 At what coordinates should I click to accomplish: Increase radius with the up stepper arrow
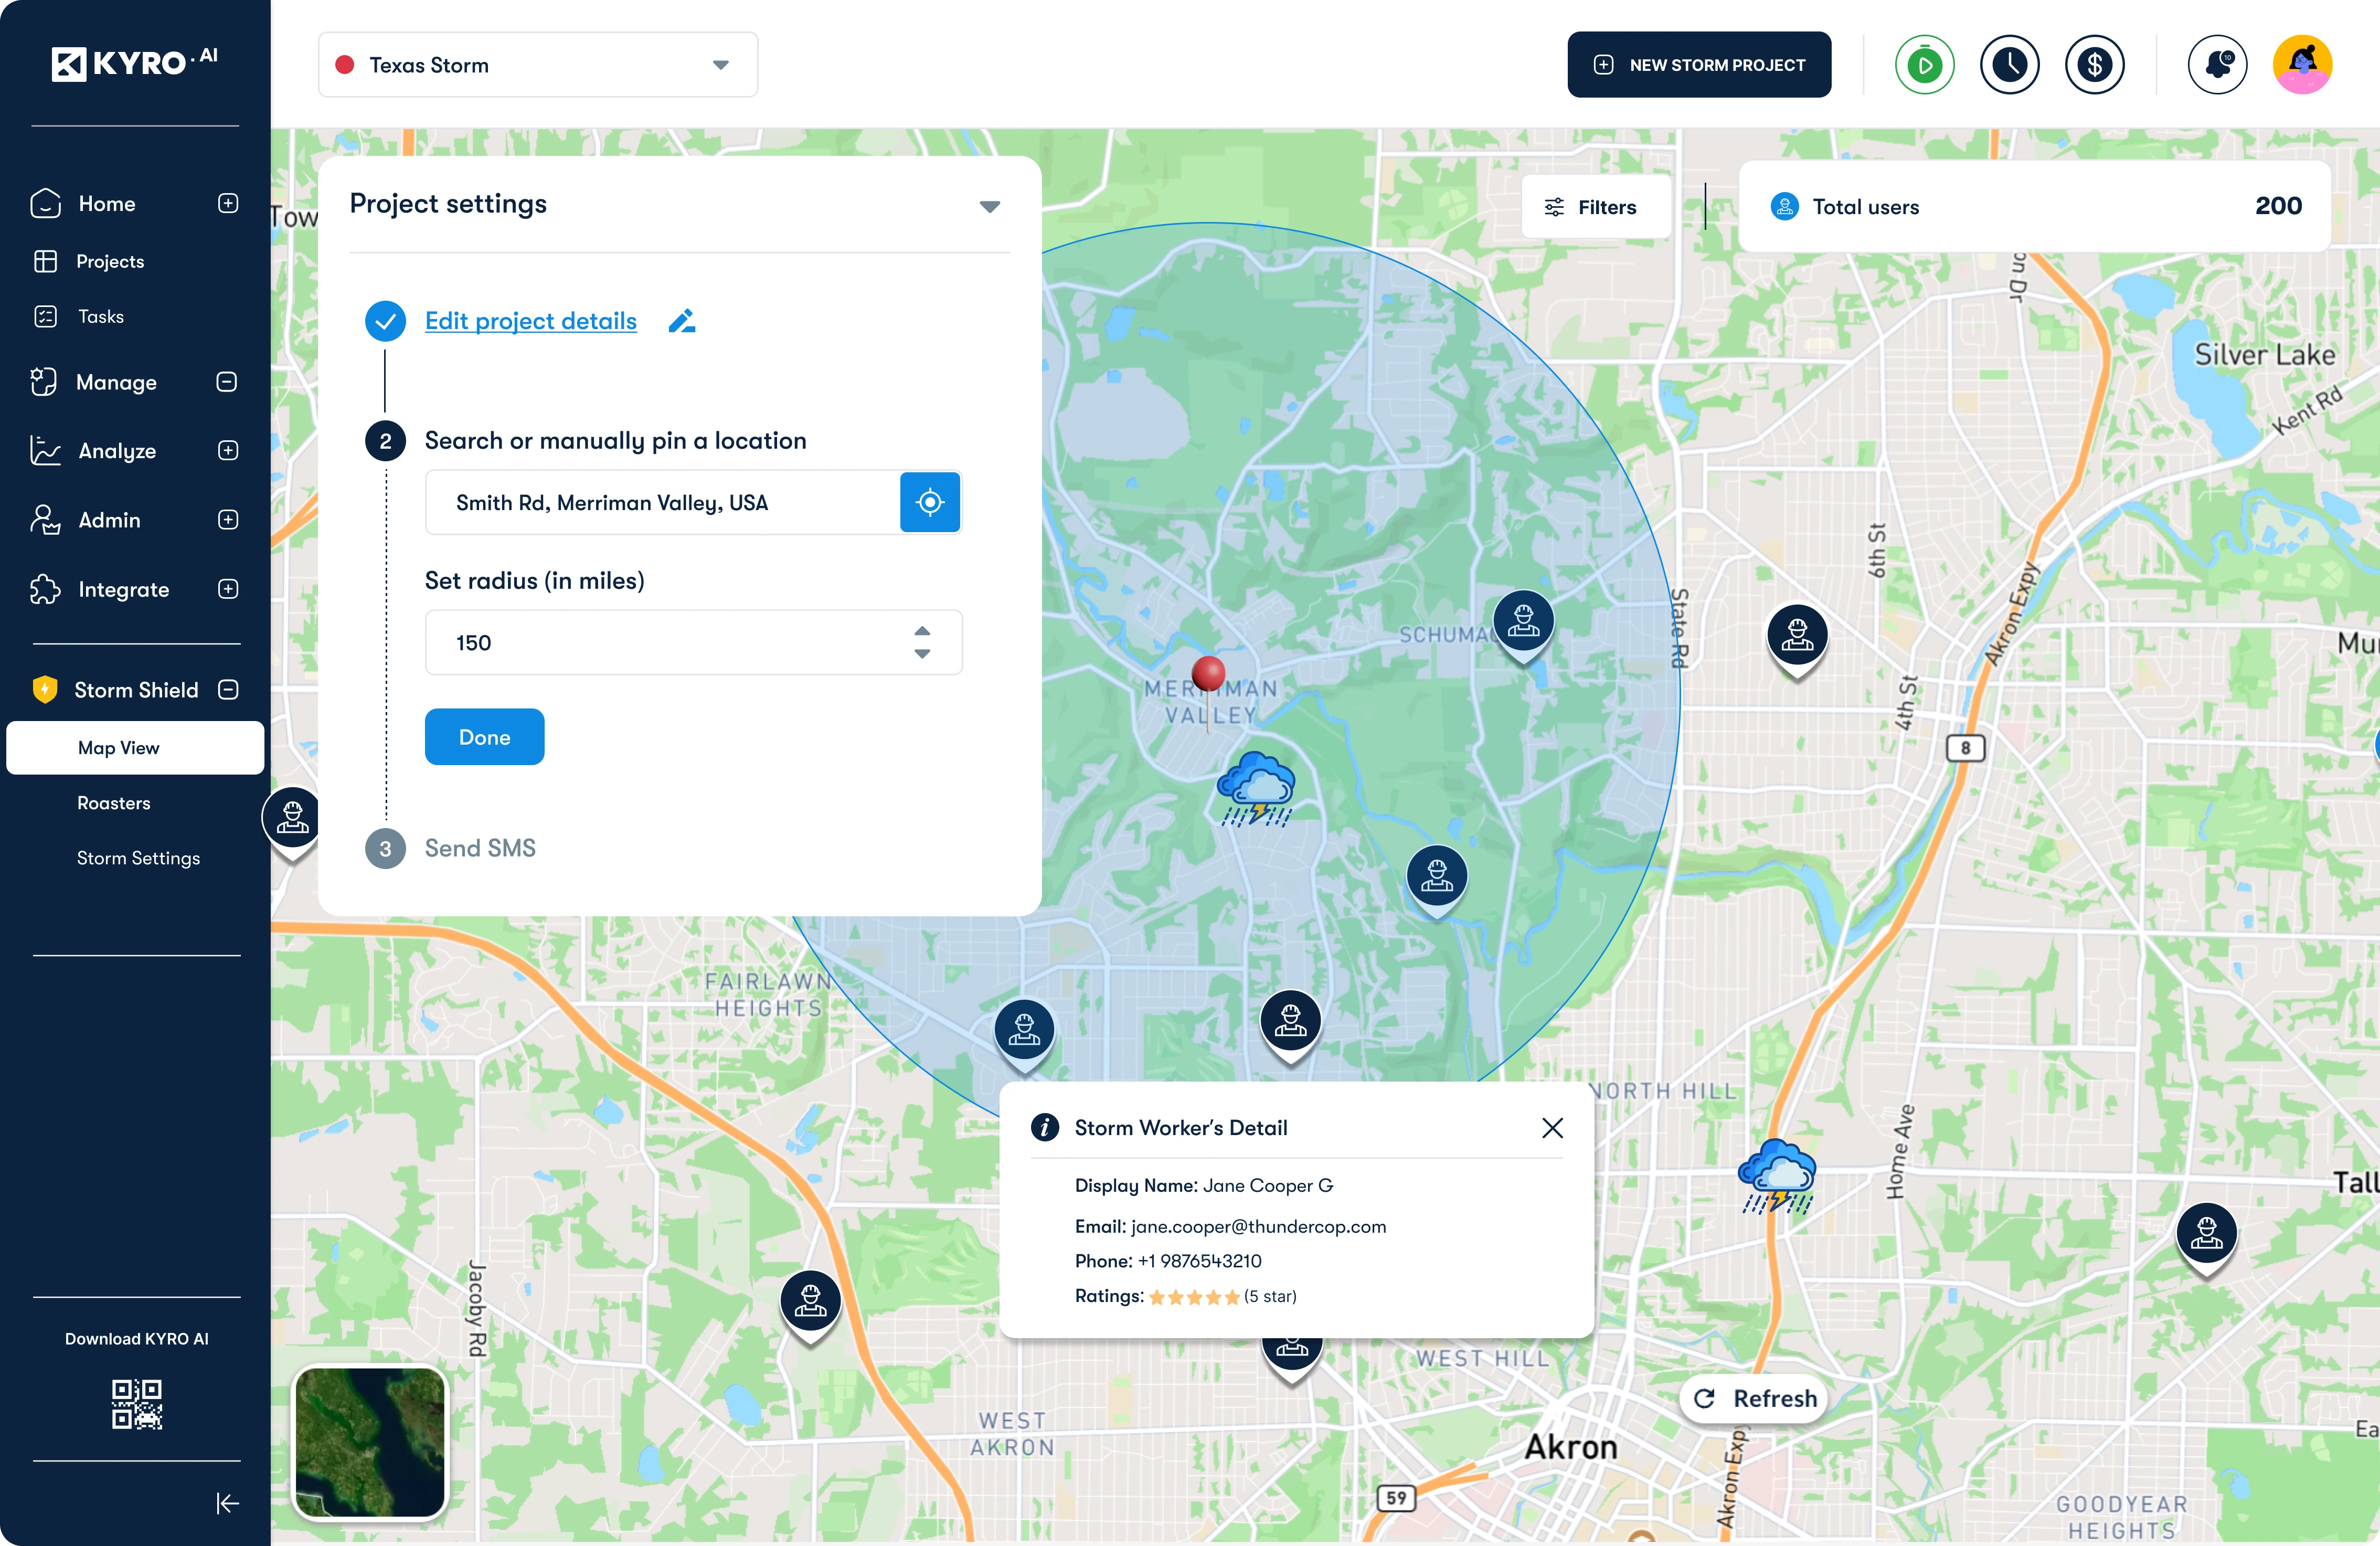pyautogui.click(x=922, y=632)
